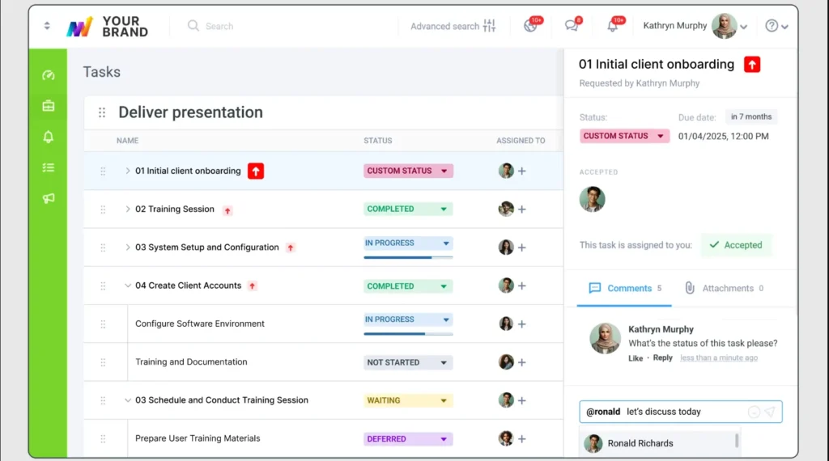This screenshot has height=461, width=829.
Task: Collapse the 04 Create Client Accounts group
Action: pyautogui.click(x=127, y=285)
